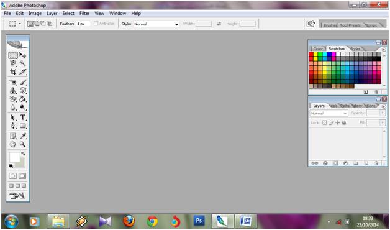Open the Fill slider arrow
This screenshot has width=390, height=230.
[x=383, y=122]
